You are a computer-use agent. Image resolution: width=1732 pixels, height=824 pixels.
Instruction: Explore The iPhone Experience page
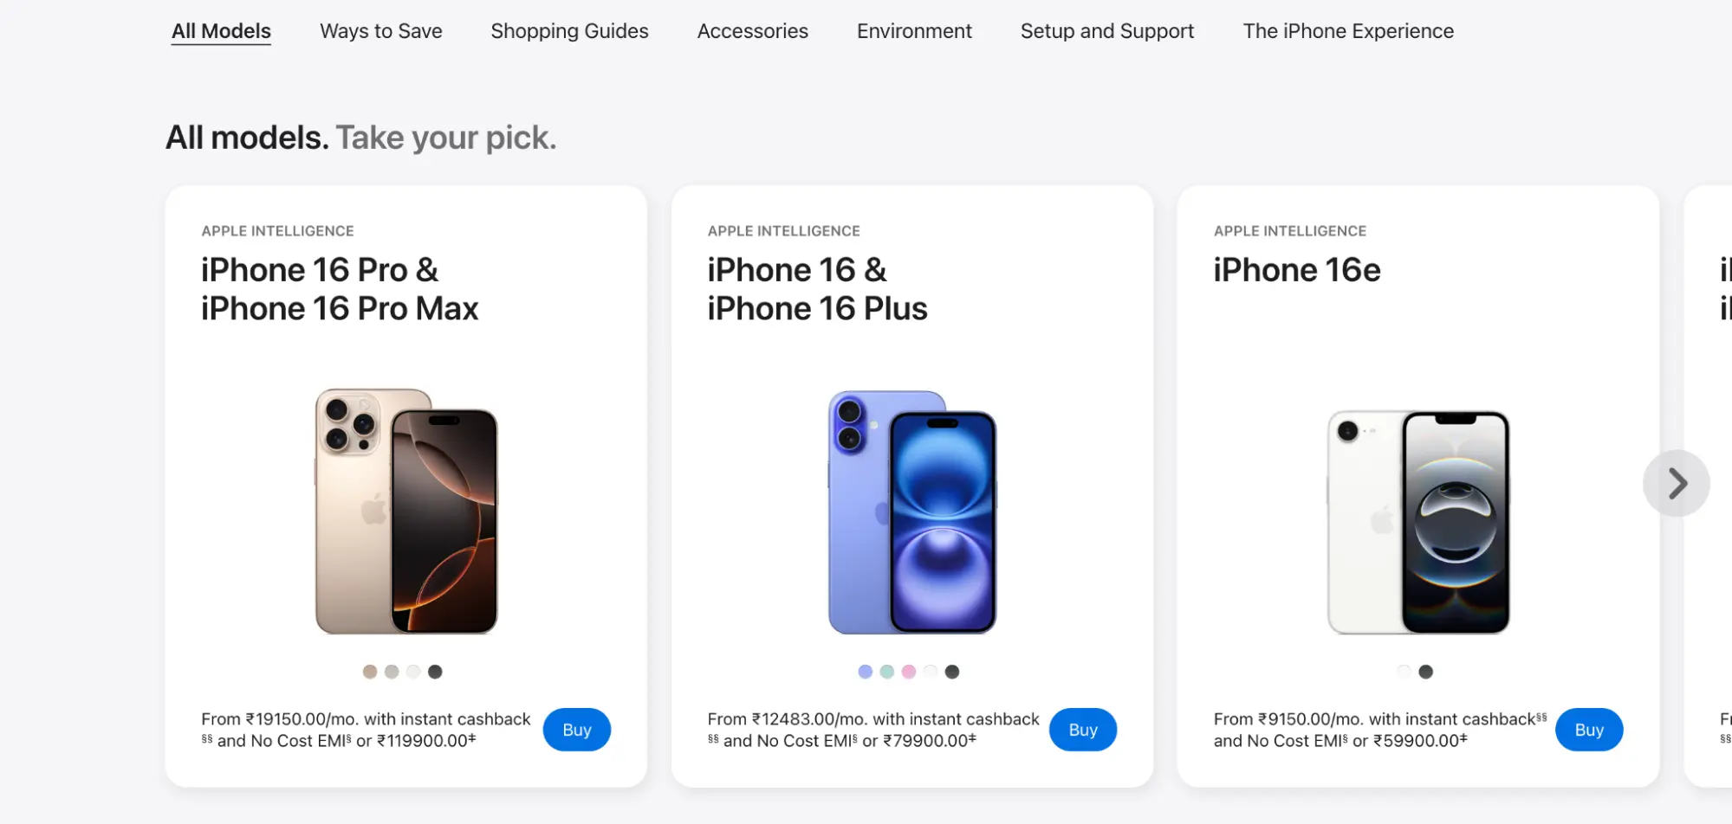click(1348, 31)
